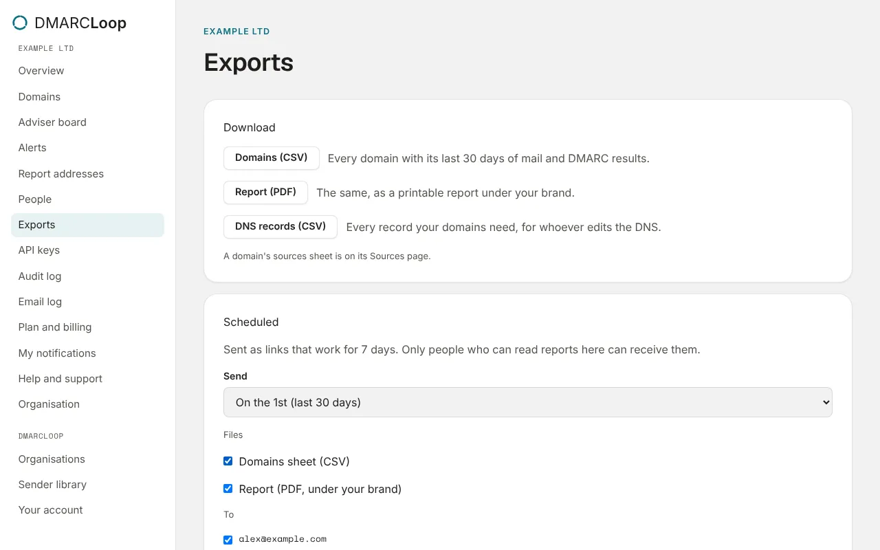Go to the People page

[x=87, y=199]
